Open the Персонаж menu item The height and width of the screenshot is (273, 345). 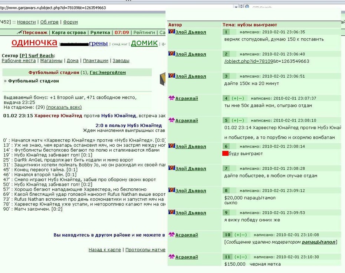point(35,33)
